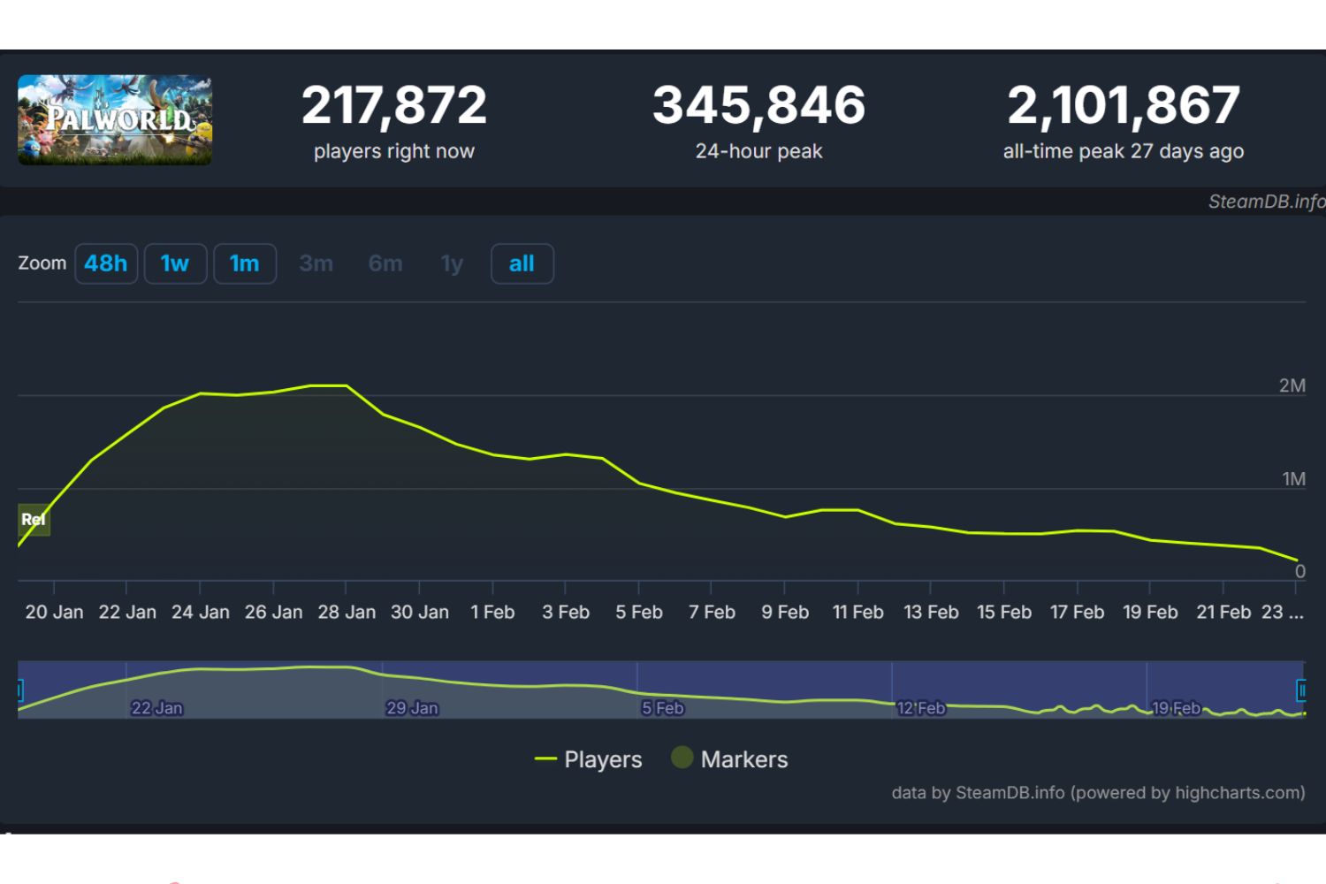The image size is (1326, 884).
Task: Click the 5 Feb navigator label
Action: pyautogui.click(x=663, y=708)
